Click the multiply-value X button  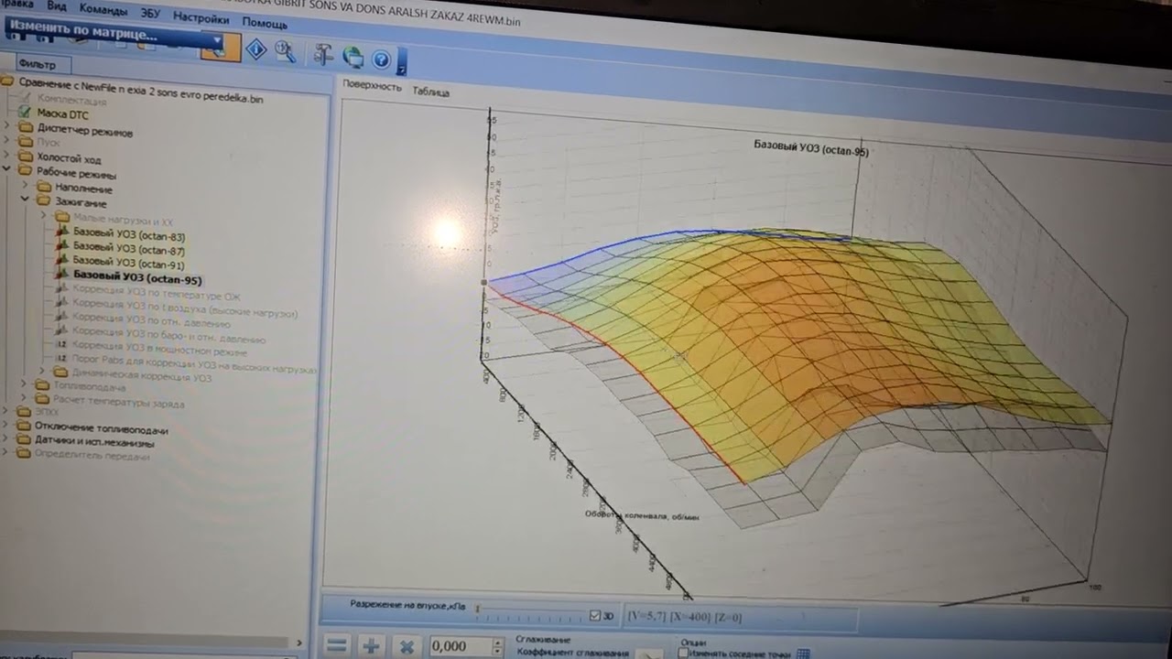point(407,646)
